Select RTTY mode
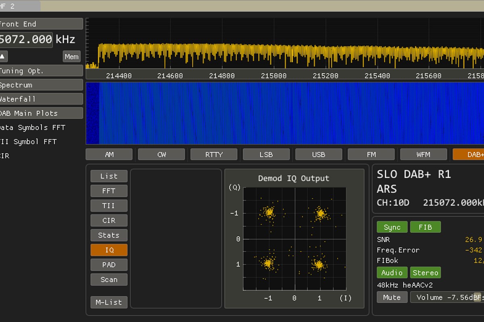The height and width of the screenshot is (322, 484). (x=214, y=155)
